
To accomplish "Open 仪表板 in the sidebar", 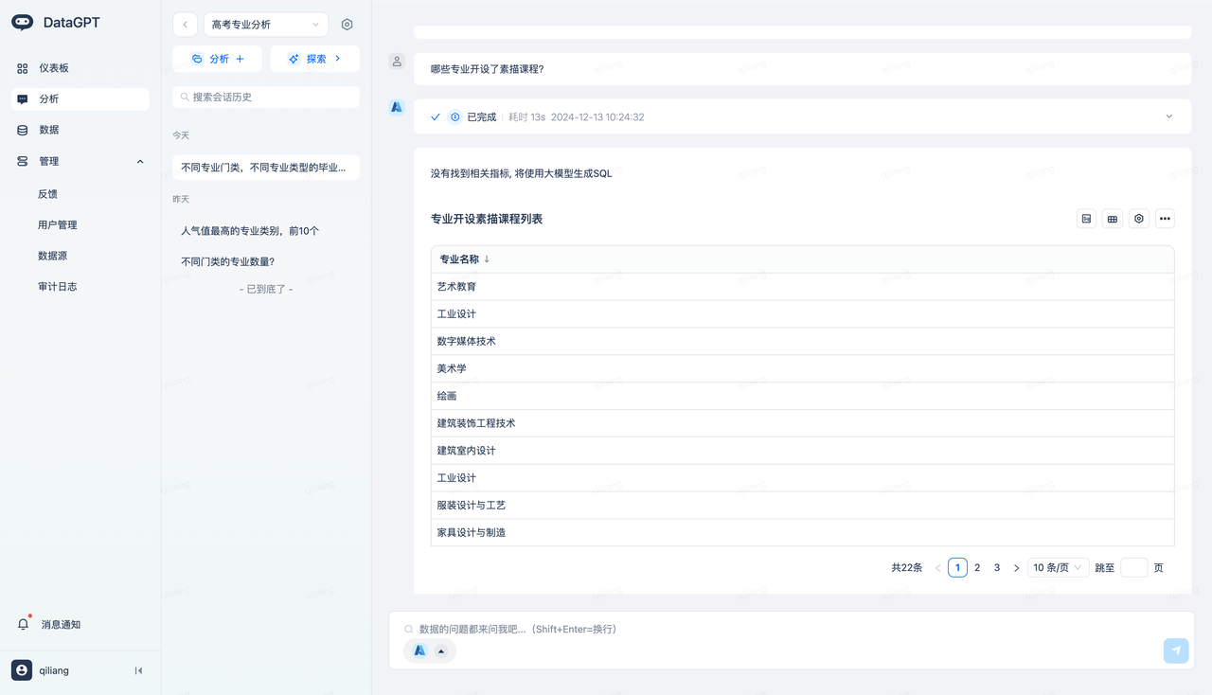I will 54,68.
